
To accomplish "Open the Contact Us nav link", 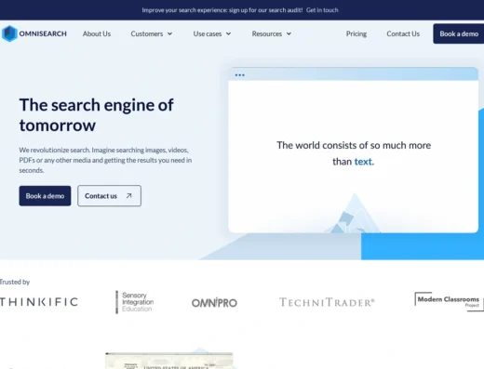I will [x=403, y=33].
